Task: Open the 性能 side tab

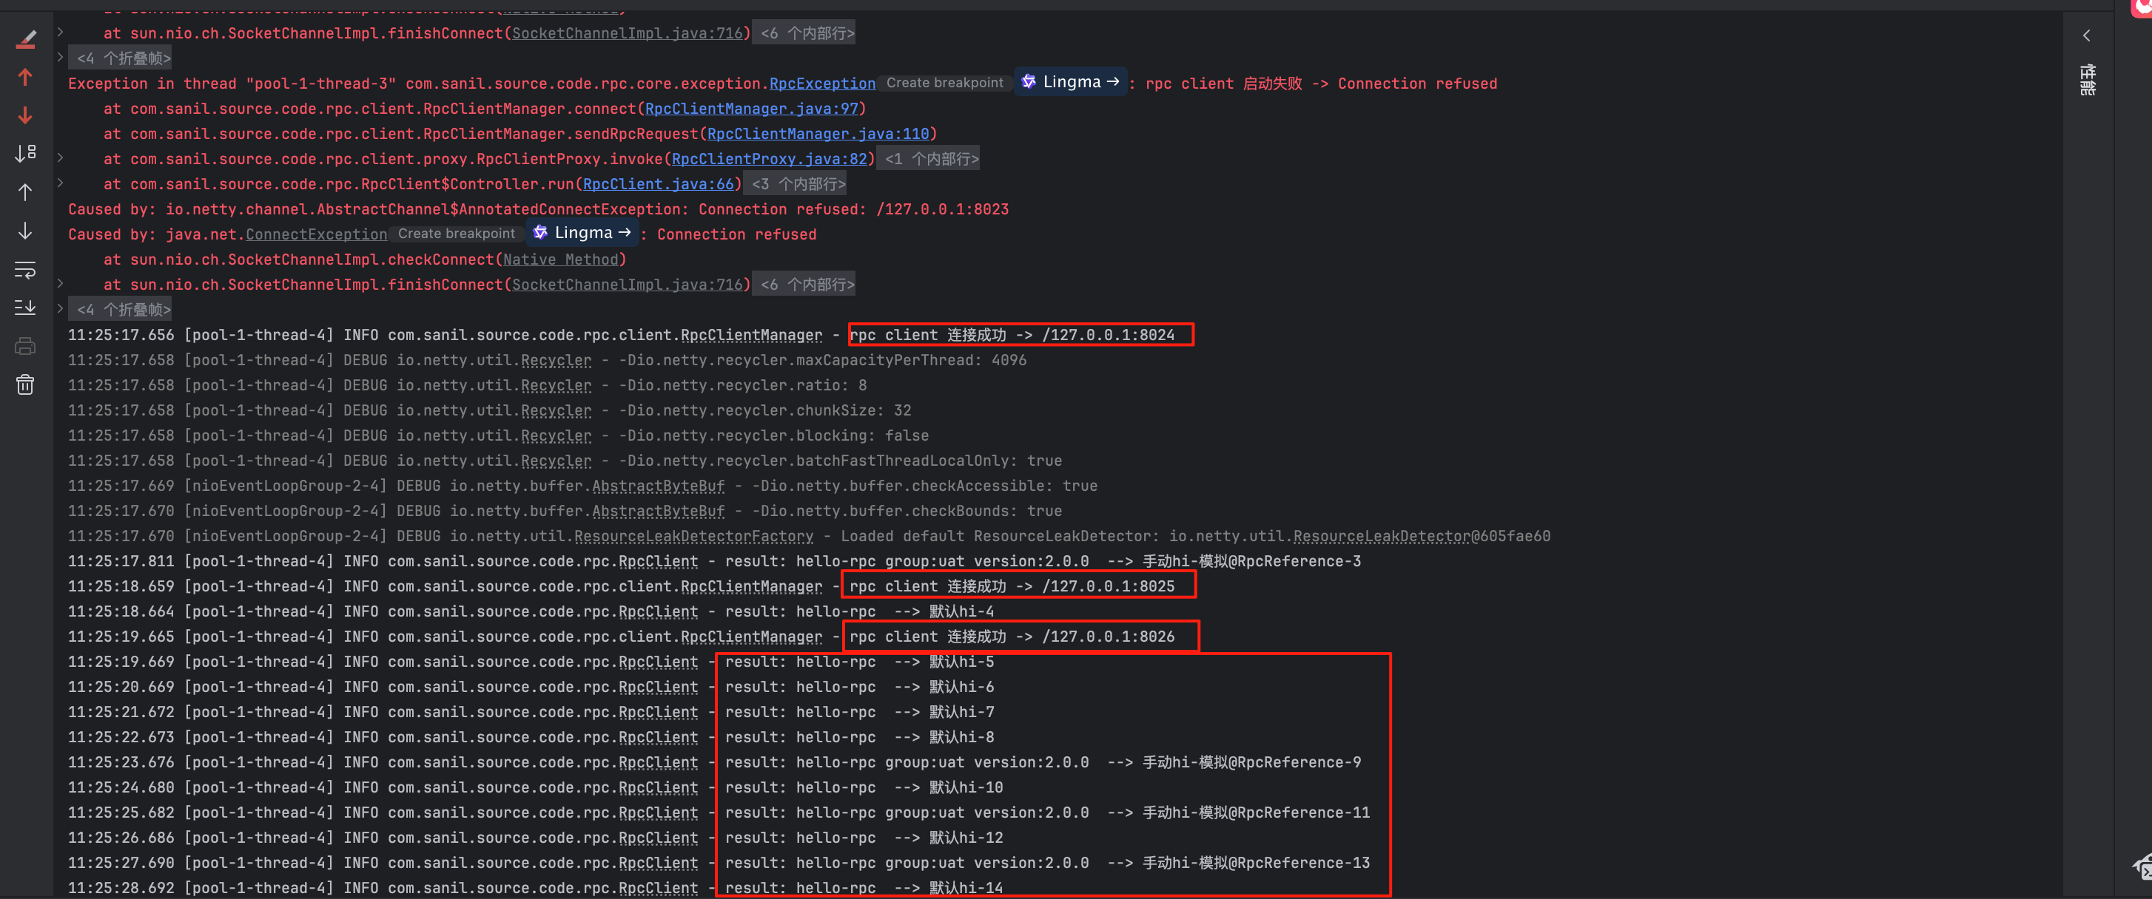Action: click(2086, 79)
